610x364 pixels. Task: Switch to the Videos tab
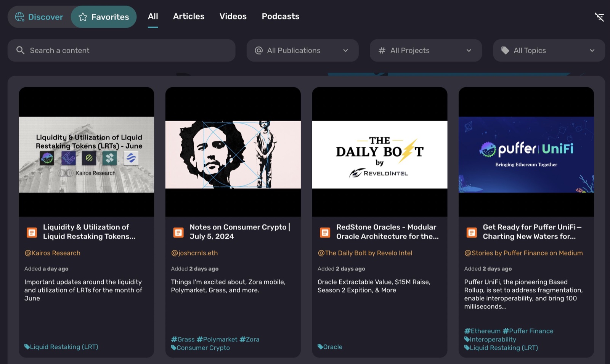point(233,16)
